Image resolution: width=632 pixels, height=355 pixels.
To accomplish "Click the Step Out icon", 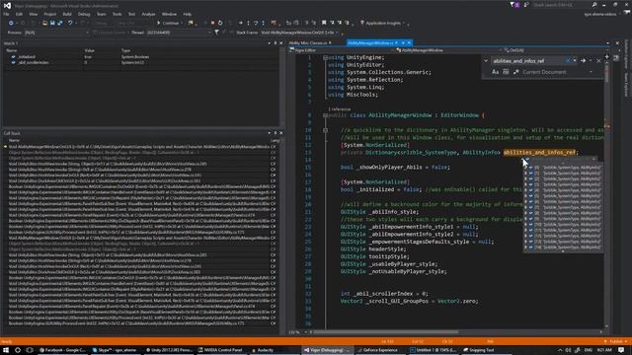I will pos(264,23).
